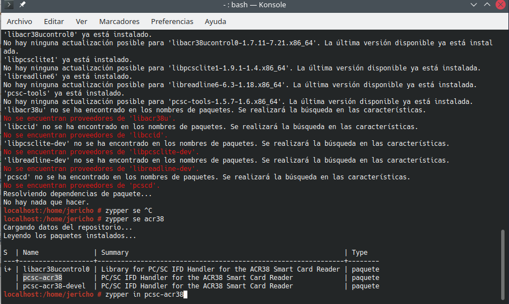509x304 pixels.
Task: Open the Ayuda menu
Action: click(x=215, y=21)
